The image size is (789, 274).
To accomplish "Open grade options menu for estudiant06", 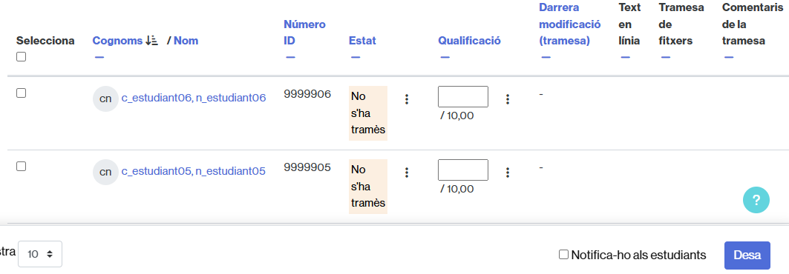I will [x=507, y=99].
